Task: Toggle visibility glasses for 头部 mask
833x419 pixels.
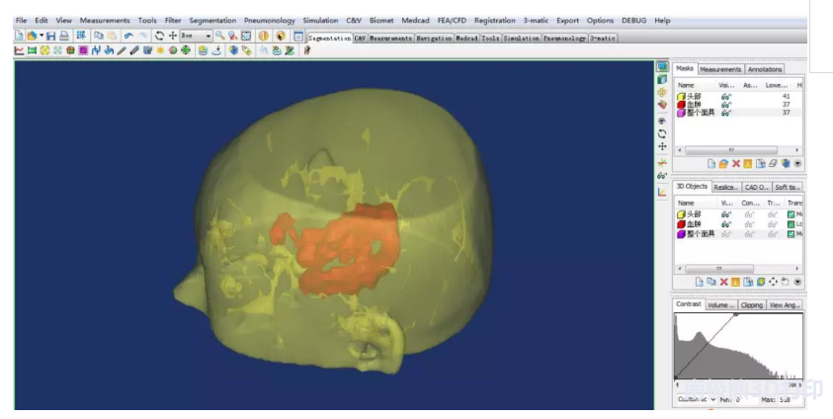Action: tap(726, 97)
